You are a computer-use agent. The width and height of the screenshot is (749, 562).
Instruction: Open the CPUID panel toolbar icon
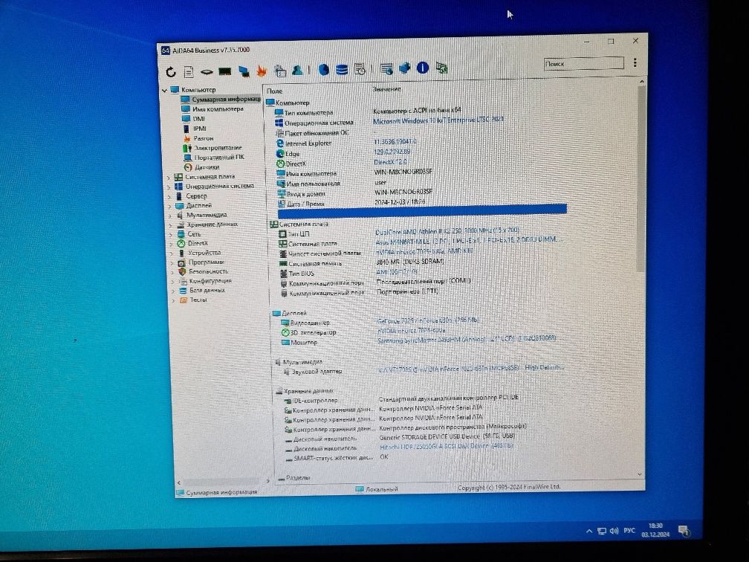click(280, 71)
